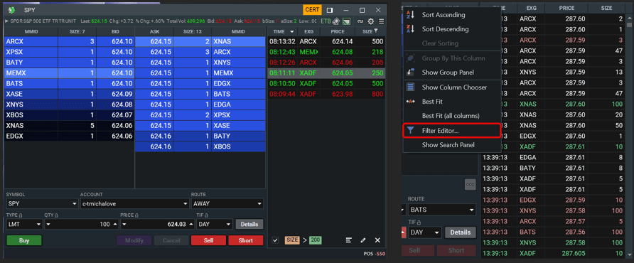Click Details button in SPY window
The width and height of the screenshot is (634, 263).
[x=249, y=224]
